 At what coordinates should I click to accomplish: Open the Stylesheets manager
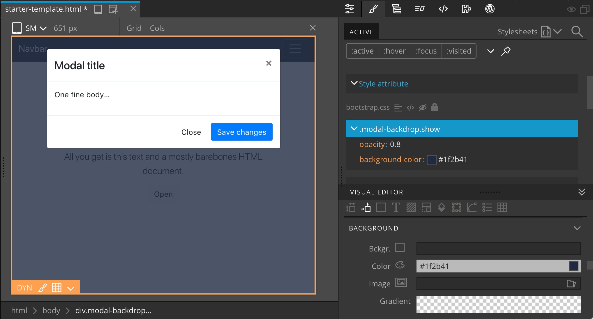(517, 32)
